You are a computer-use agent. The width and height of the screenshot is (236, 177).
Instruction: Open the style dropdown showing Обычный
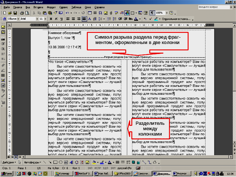click(18, 19)
